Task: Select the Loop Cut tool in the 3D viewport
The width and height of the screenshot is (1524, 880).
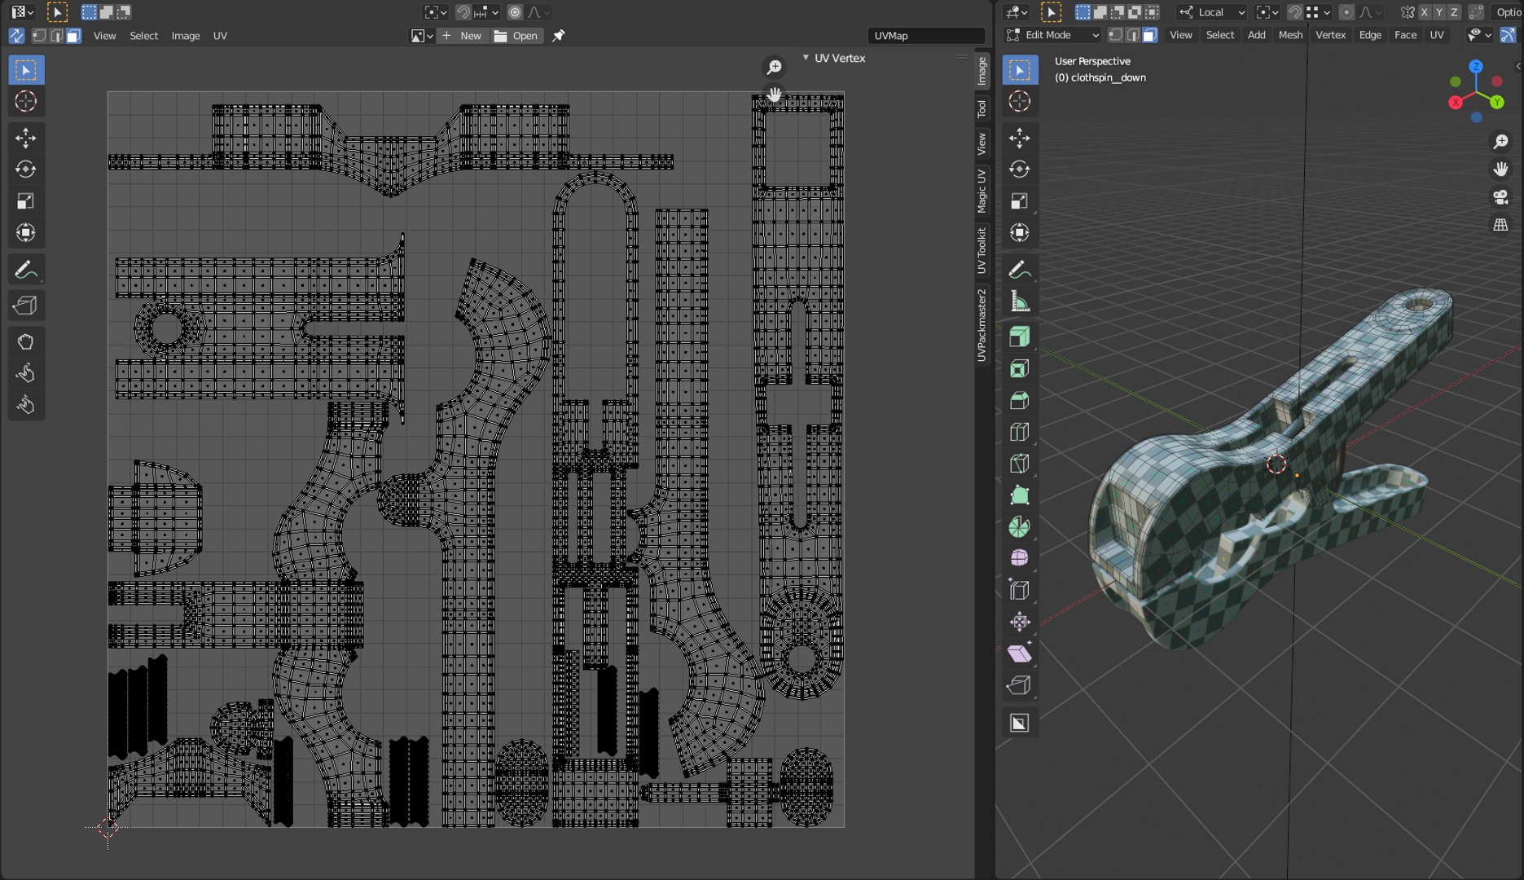Action: (x=1020, y=432)
